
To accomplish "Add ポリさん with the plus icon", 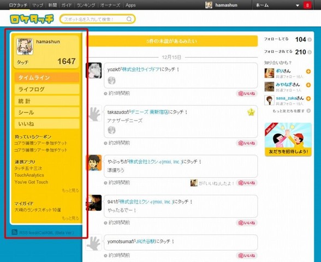I will click(x=308, y=72).
